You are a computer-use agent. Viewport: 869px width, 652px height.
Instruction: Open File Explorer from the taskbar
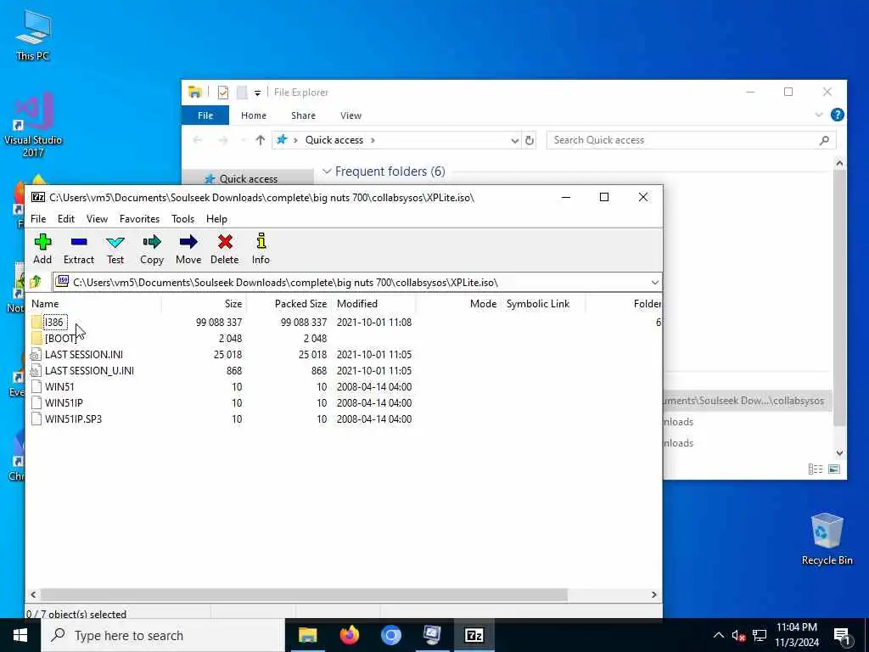pyautogui.click(x=307, y=635)
